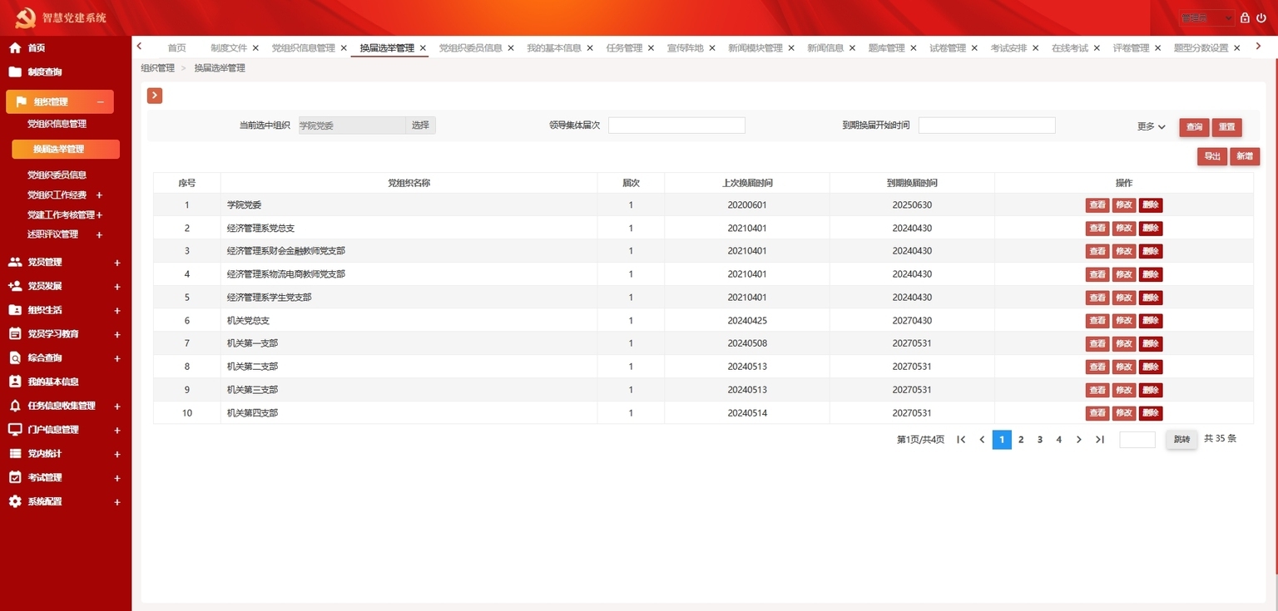This screenshot has width=1278, height=611.
Task: Click 组织管理 breadcrumb link
Action: 158,68
